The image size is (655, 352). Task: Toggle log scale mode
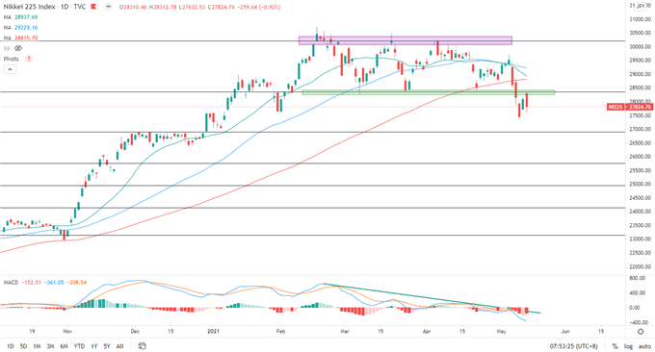point(628,346)
